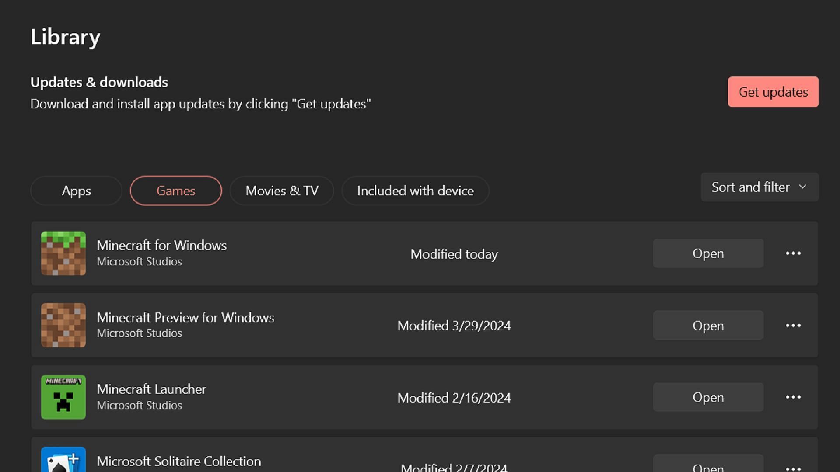
Task: Click the Included with device tab
Action: (x=415, y=190)
